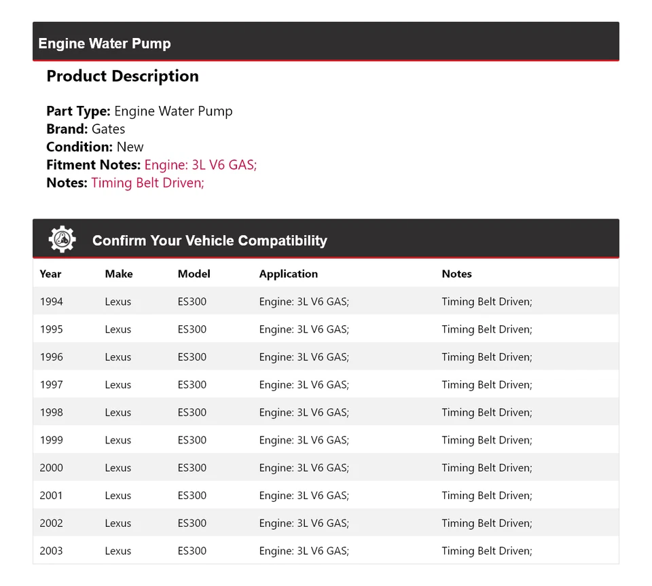The image size is (652, 586).
Task: Select the Model column header
Action: (194, 274)
